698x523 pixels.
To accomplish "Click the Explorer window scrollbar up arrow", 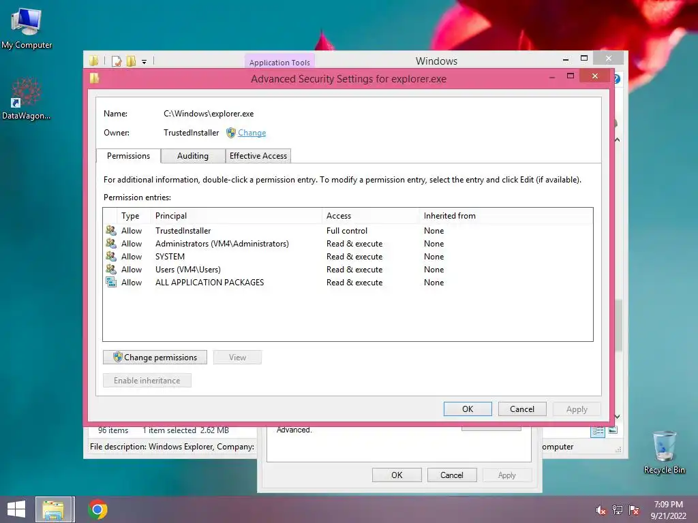I will [x=618, y=140].
